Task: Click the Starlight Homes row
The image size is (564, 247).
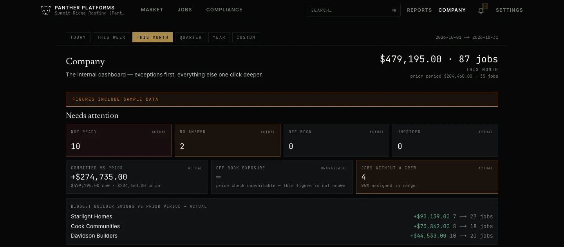Action: tap(282, 216)
